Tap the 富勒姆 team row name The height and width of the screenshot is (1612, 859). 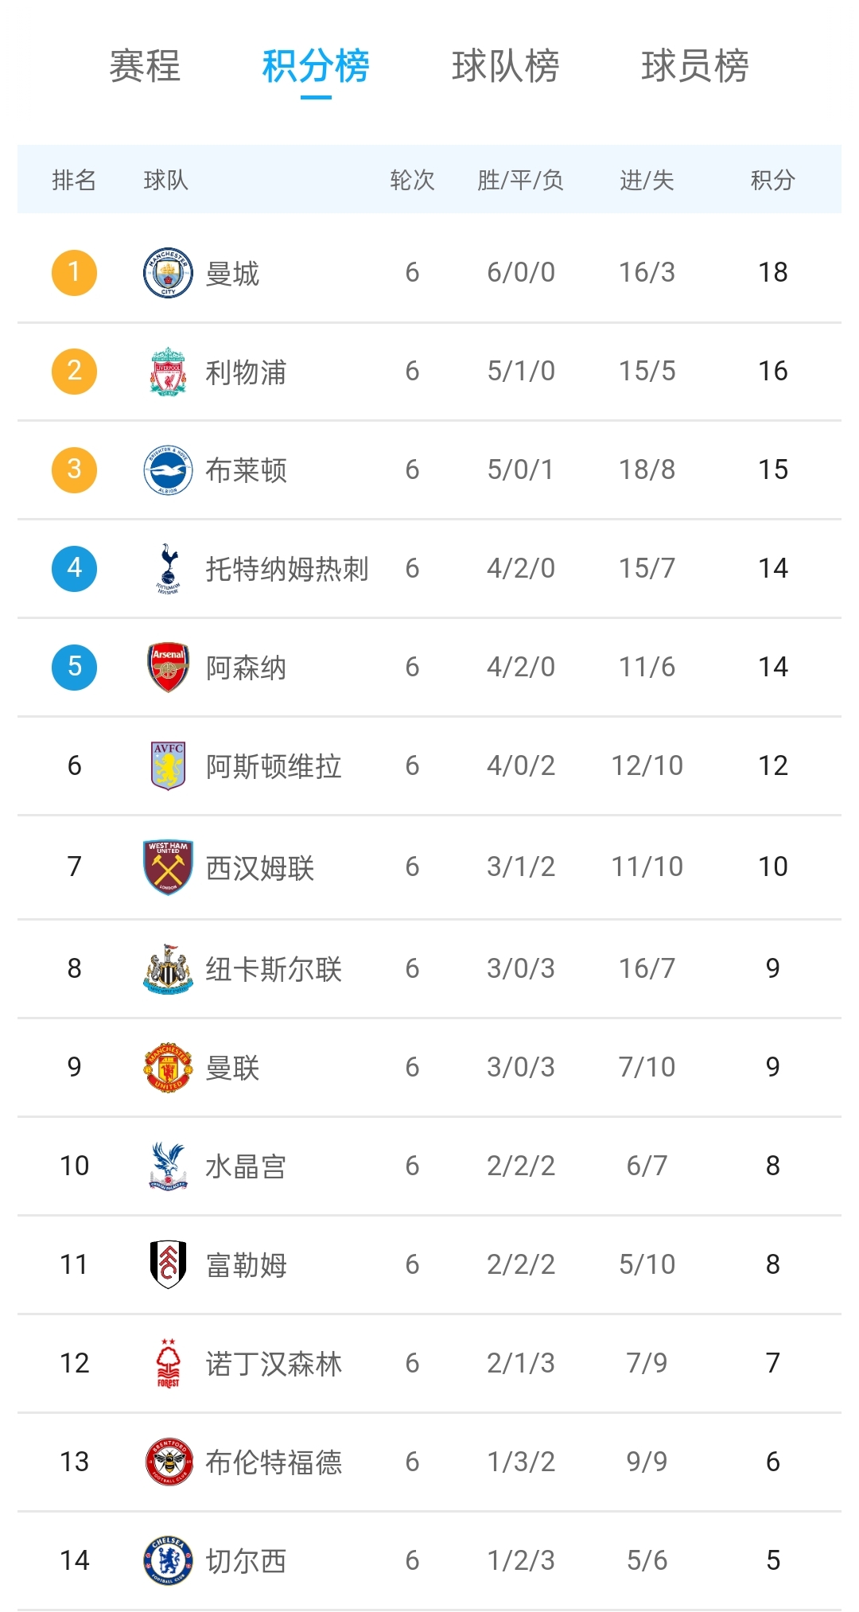[246, 1265]
